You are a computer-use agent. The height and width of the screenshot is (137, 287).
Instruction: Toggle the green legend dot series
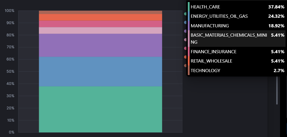coord(185,14)
